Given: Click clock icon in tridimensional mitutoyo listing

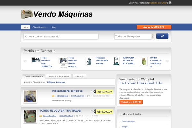Looking at the screenshot, I should click(x=88, y=96).
